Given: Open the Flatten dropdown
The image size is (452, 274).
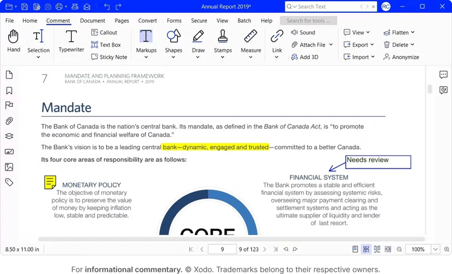Looking at the screenshot, I should tap(413, 32).
